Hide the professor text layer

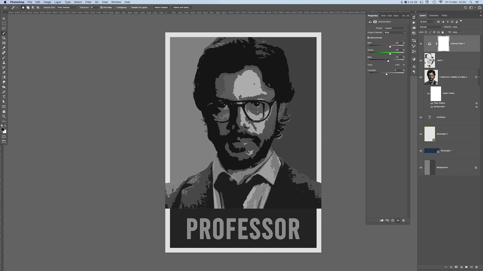pos(421,117)
